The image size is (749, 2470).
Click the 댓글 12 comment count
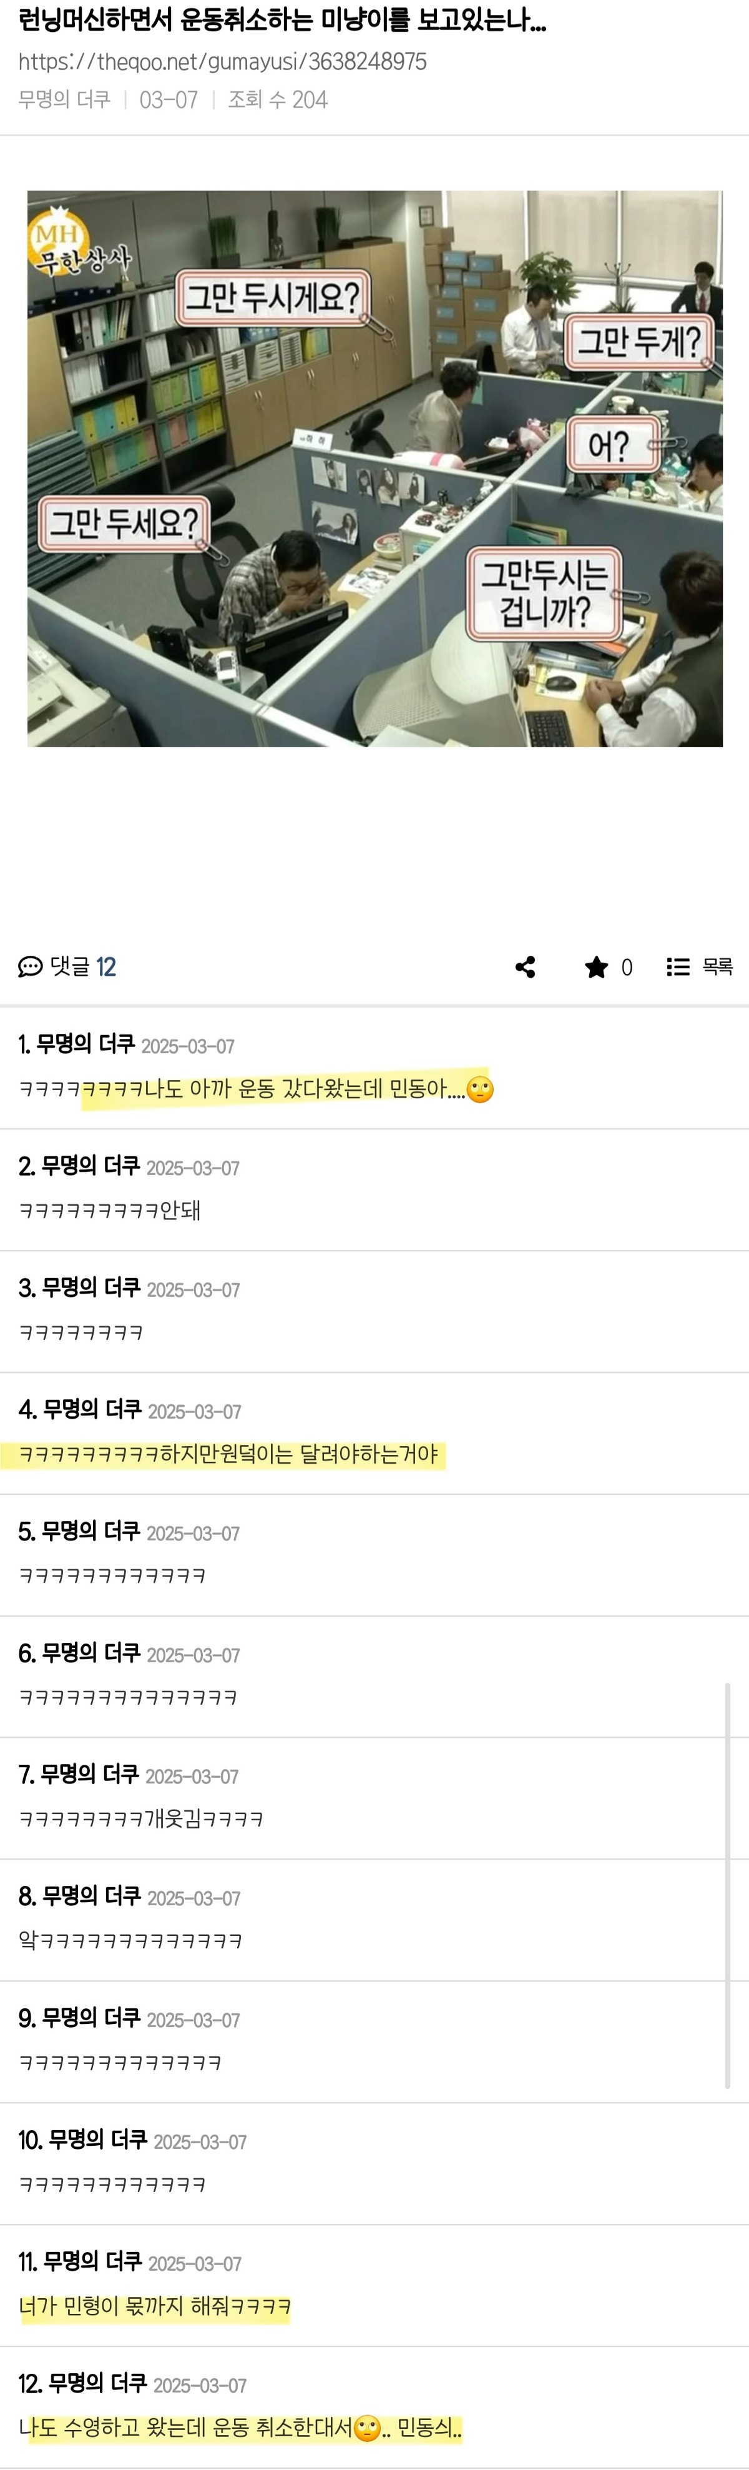[84, 966]
